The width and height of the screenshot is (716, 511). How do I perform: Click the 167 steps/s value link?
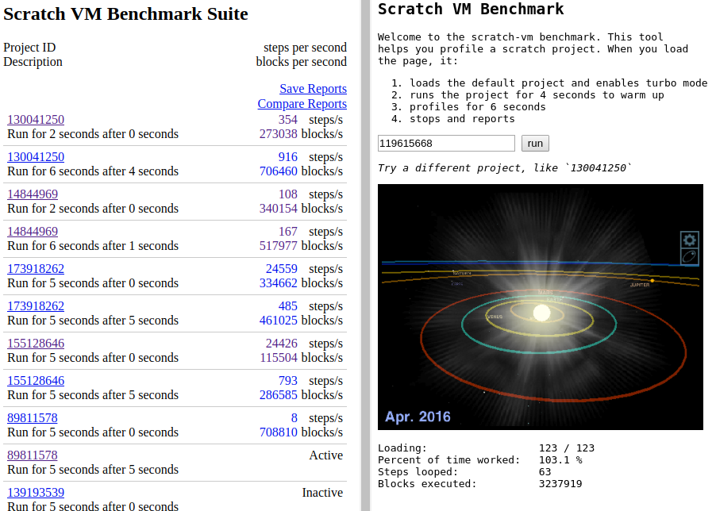pyautogui.click(x=287, y=232)
